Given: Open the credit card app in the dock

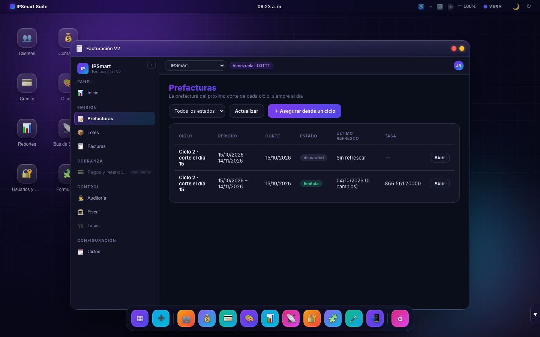Looking at the screenshot, I should click(x=228, y=318).
